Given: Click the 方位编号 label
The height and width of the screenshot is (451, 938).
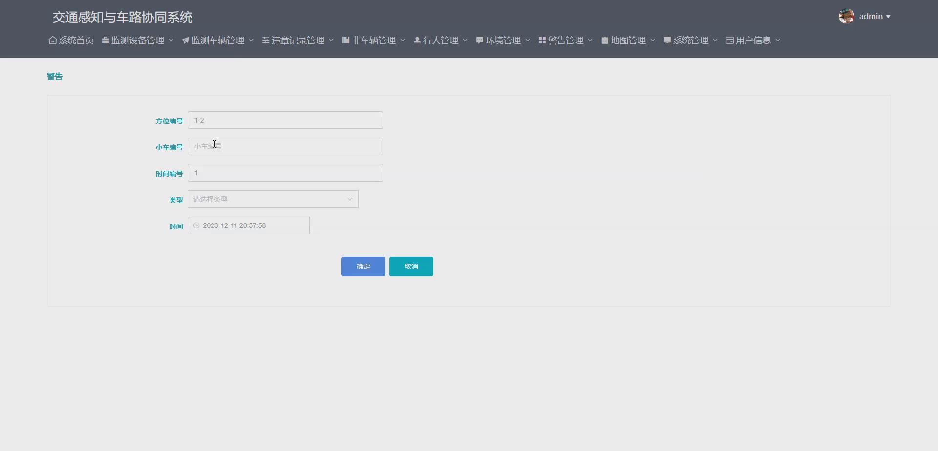Looking at the screenshot, I should 169,121.
